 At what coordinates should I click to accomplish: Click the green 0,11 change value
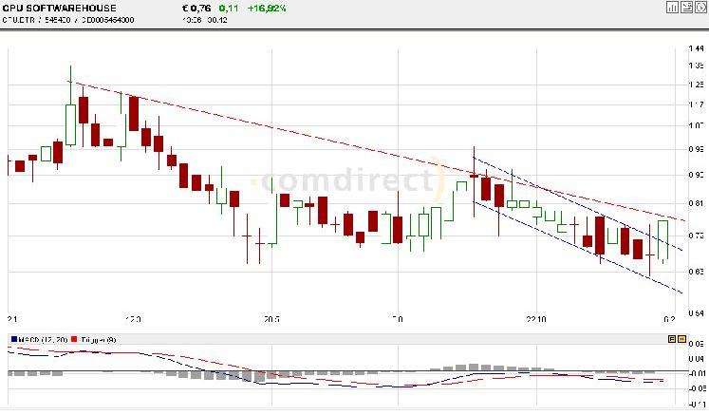pos(229,8)
